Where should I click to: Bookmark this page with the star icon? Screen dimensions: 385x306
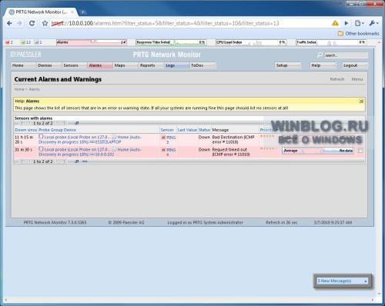click(x=45, y=23)
